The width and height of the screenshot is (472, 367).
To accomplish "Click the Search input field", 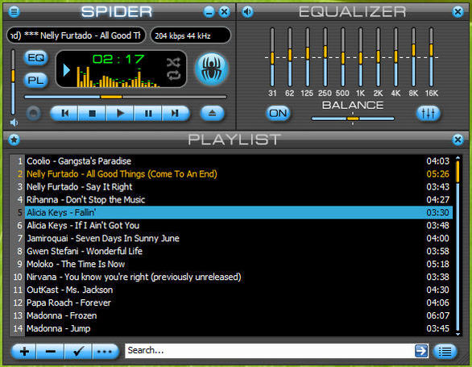I will coord(269,351).
